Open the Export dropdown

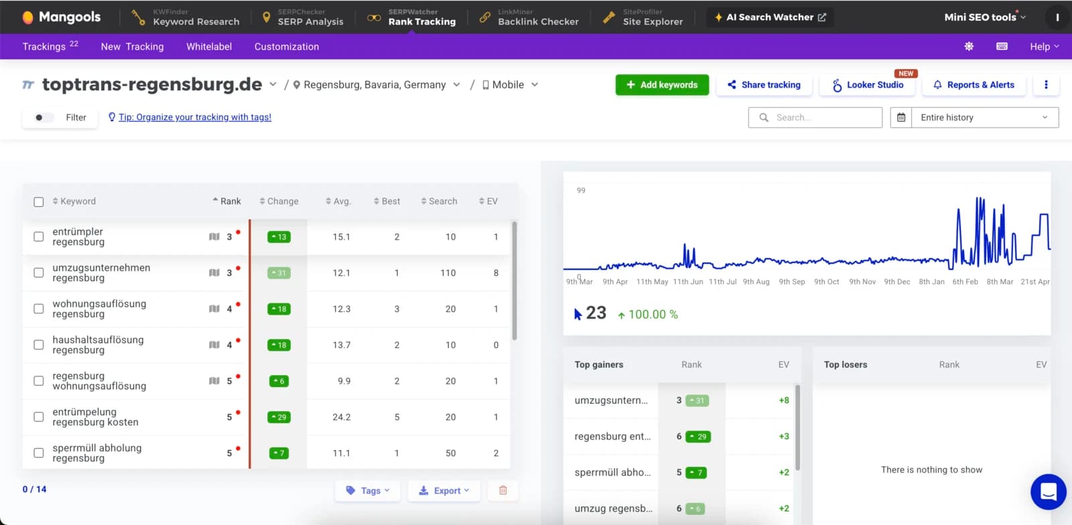(x=444, y=491)
